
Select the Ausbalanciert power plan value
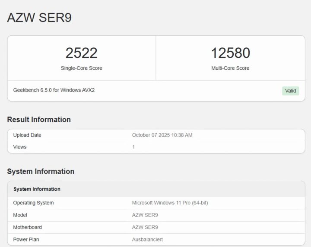click(x=147, y=240)
